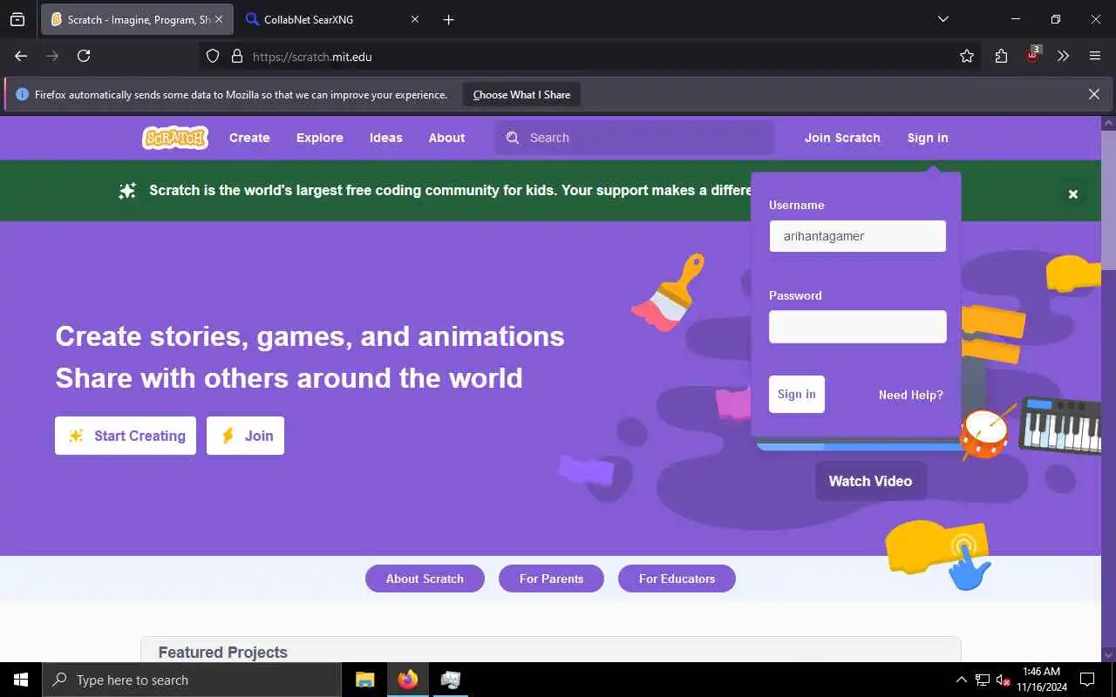1116x697 pixels.
Task: List all tabs dropdown arrow
Action: click(x=942, y=19)
